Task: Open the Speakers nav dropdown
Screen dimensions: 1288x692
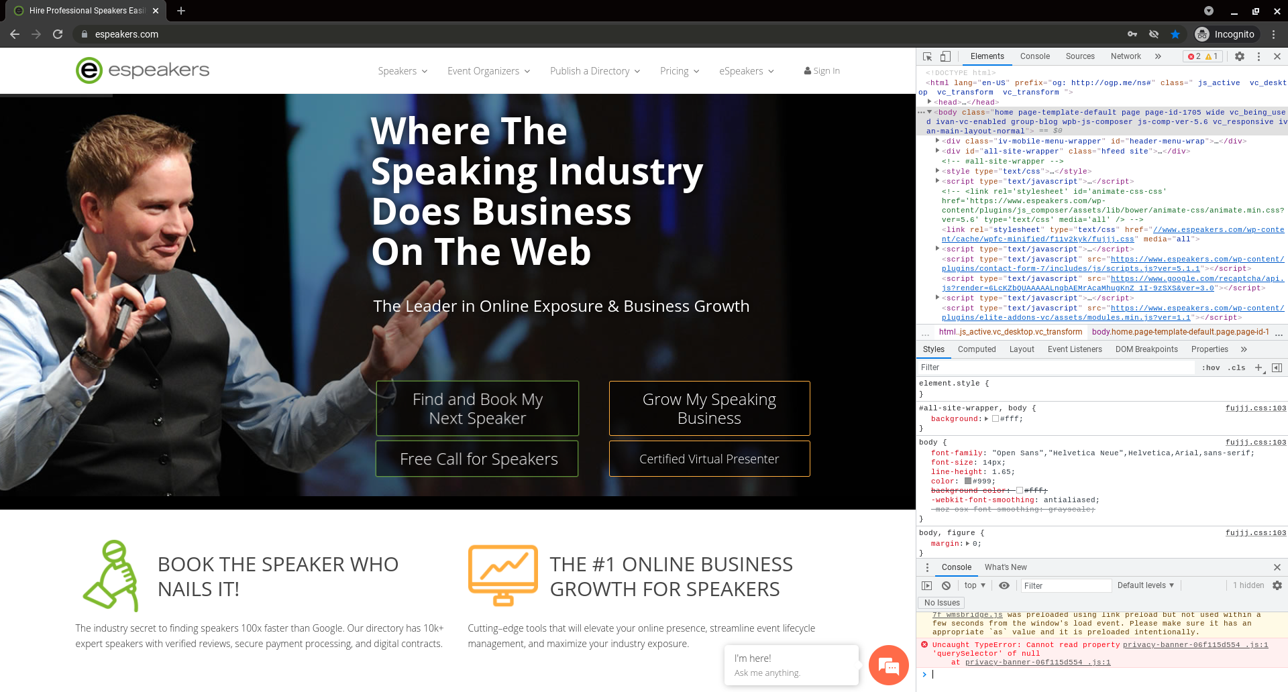Action: (x=402, y=71)
